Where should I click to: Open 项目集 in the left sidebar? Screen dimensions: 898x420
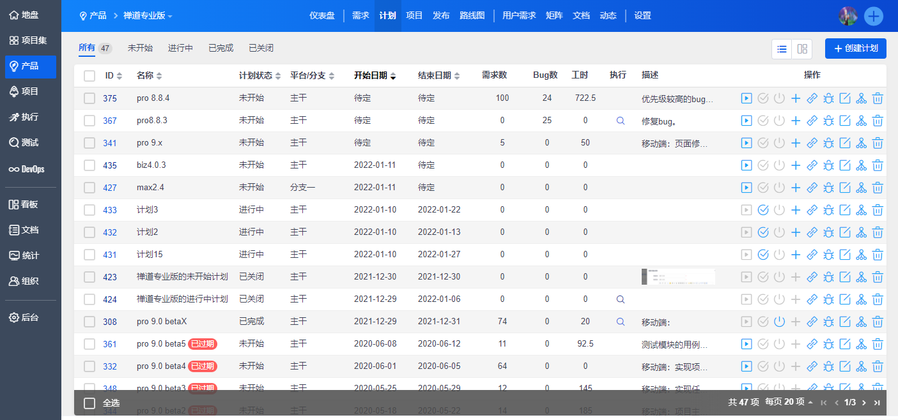pos(30,40)
